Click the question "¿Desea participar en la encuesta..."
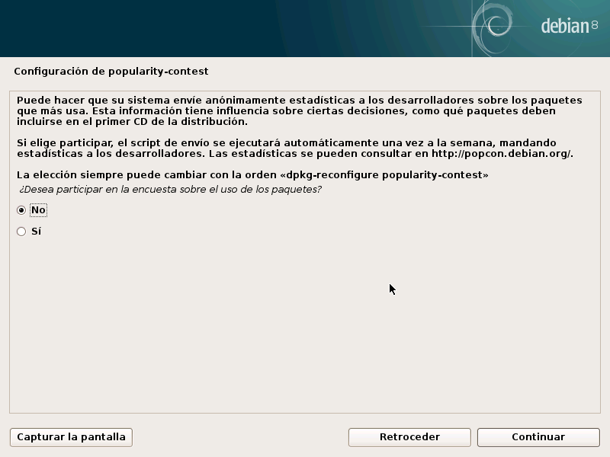Screen dimensions: 610x457 170,190
